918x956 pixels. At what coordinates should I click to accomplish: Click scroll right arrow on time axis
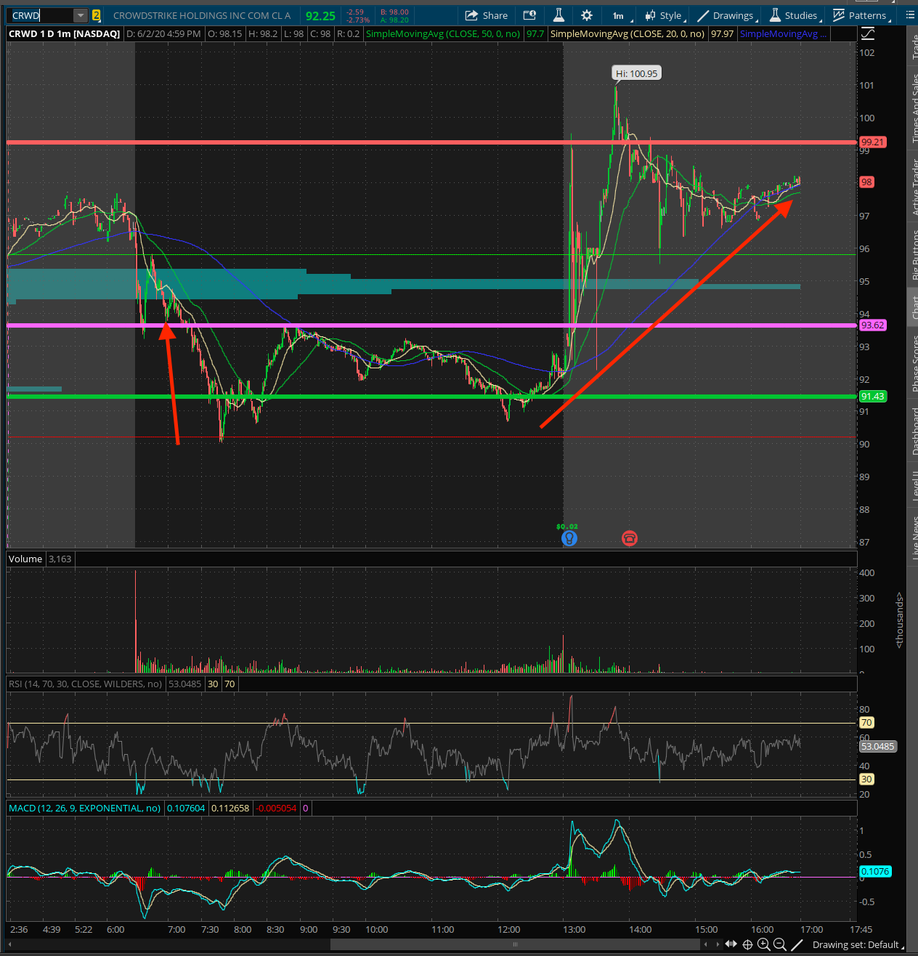click(718, 944)
